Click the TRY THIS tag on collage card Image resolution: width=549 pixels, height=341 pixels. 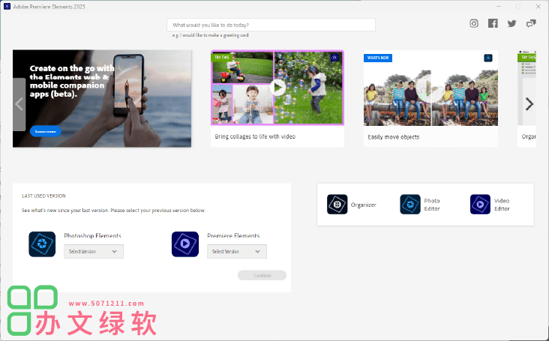(x=222, y=58)
